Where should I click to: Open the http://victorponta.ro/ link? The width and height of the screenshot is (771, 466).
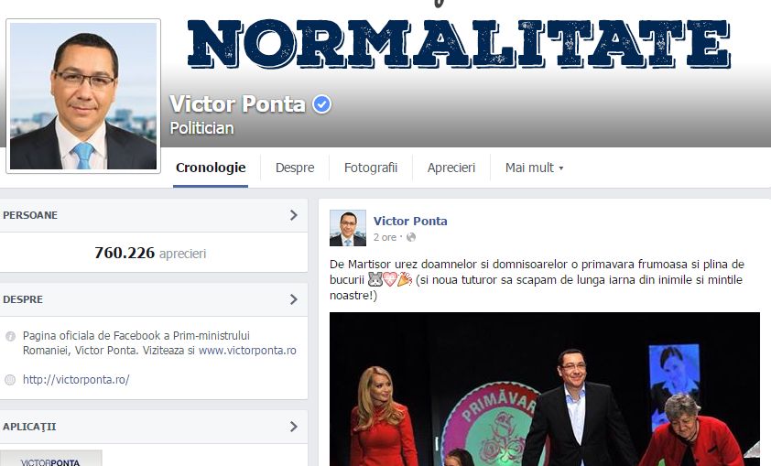pyautogui.click(x=76, y=380)
